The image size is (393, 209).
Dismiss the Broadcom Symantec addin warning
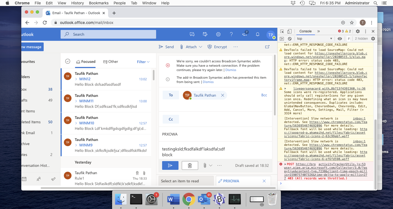tap(231, 70)
